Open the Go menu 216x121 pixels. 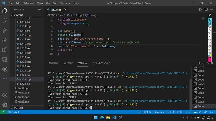48,3
